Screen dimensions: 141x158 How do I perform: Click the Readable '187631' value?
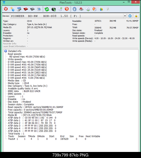coord(98,21)
